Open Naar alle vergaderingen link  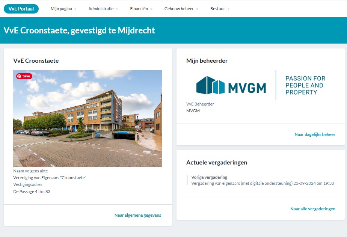pos(312,209)
